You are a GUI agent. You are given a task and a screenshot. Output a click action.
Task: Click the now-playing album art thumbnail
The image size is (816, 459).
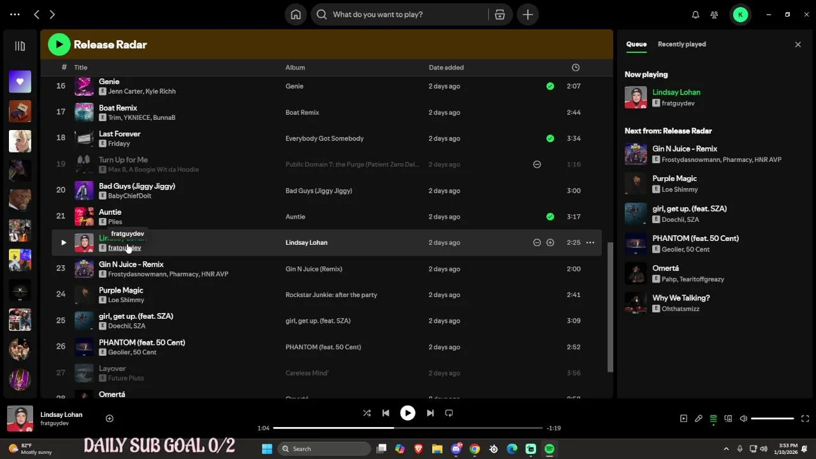click(20, 418)
